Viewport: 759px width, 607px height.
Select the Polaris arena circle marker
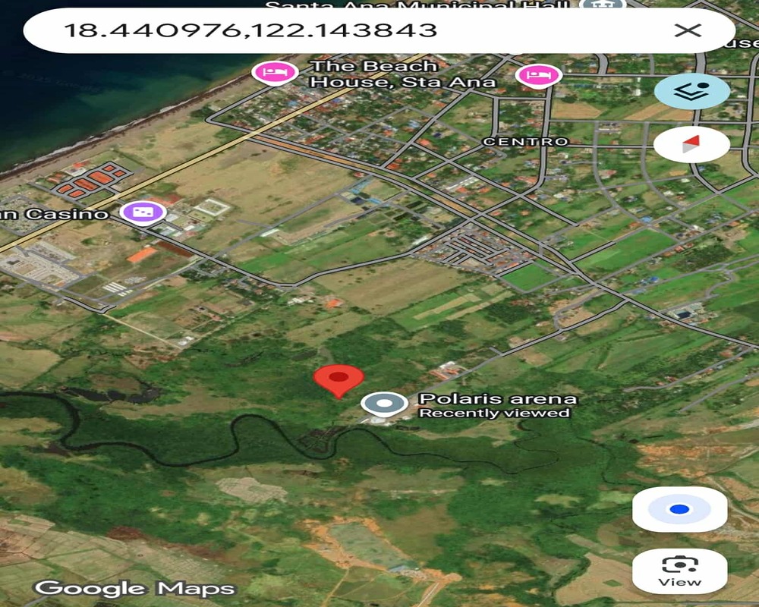point(384,404)
